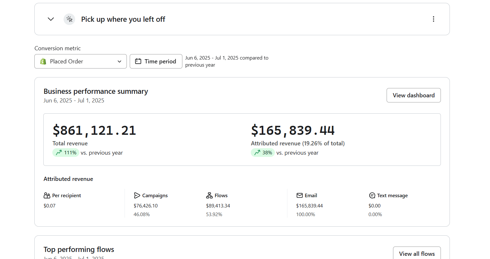Click the cursor icon beside Pick up where you left off
The height and width of the screenshot is (259, 490).
click(x=69, y=19)
